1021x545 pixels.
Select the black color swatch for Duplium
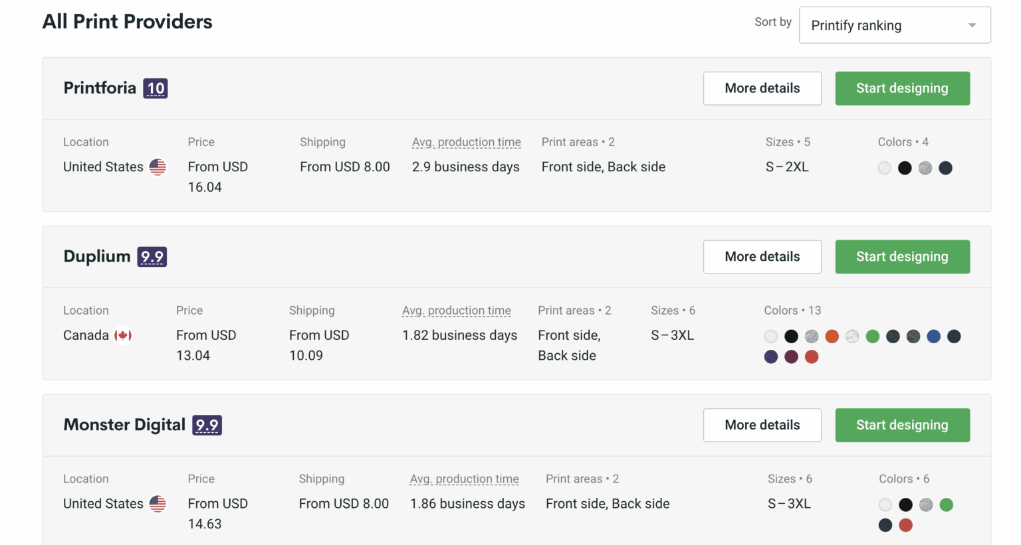791,337
